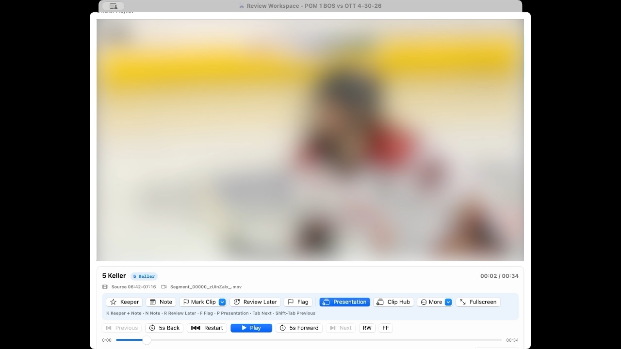Click the sidebar toggle icon in title bar
This screenshot has width=621, height=349.
coord(114,6)
